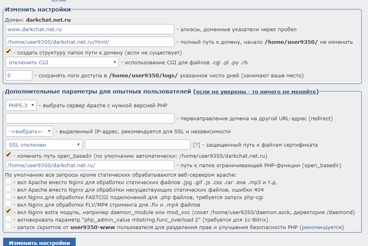Click the Изменить настройки button
The image size is (368, 246).
coord(39,242)
